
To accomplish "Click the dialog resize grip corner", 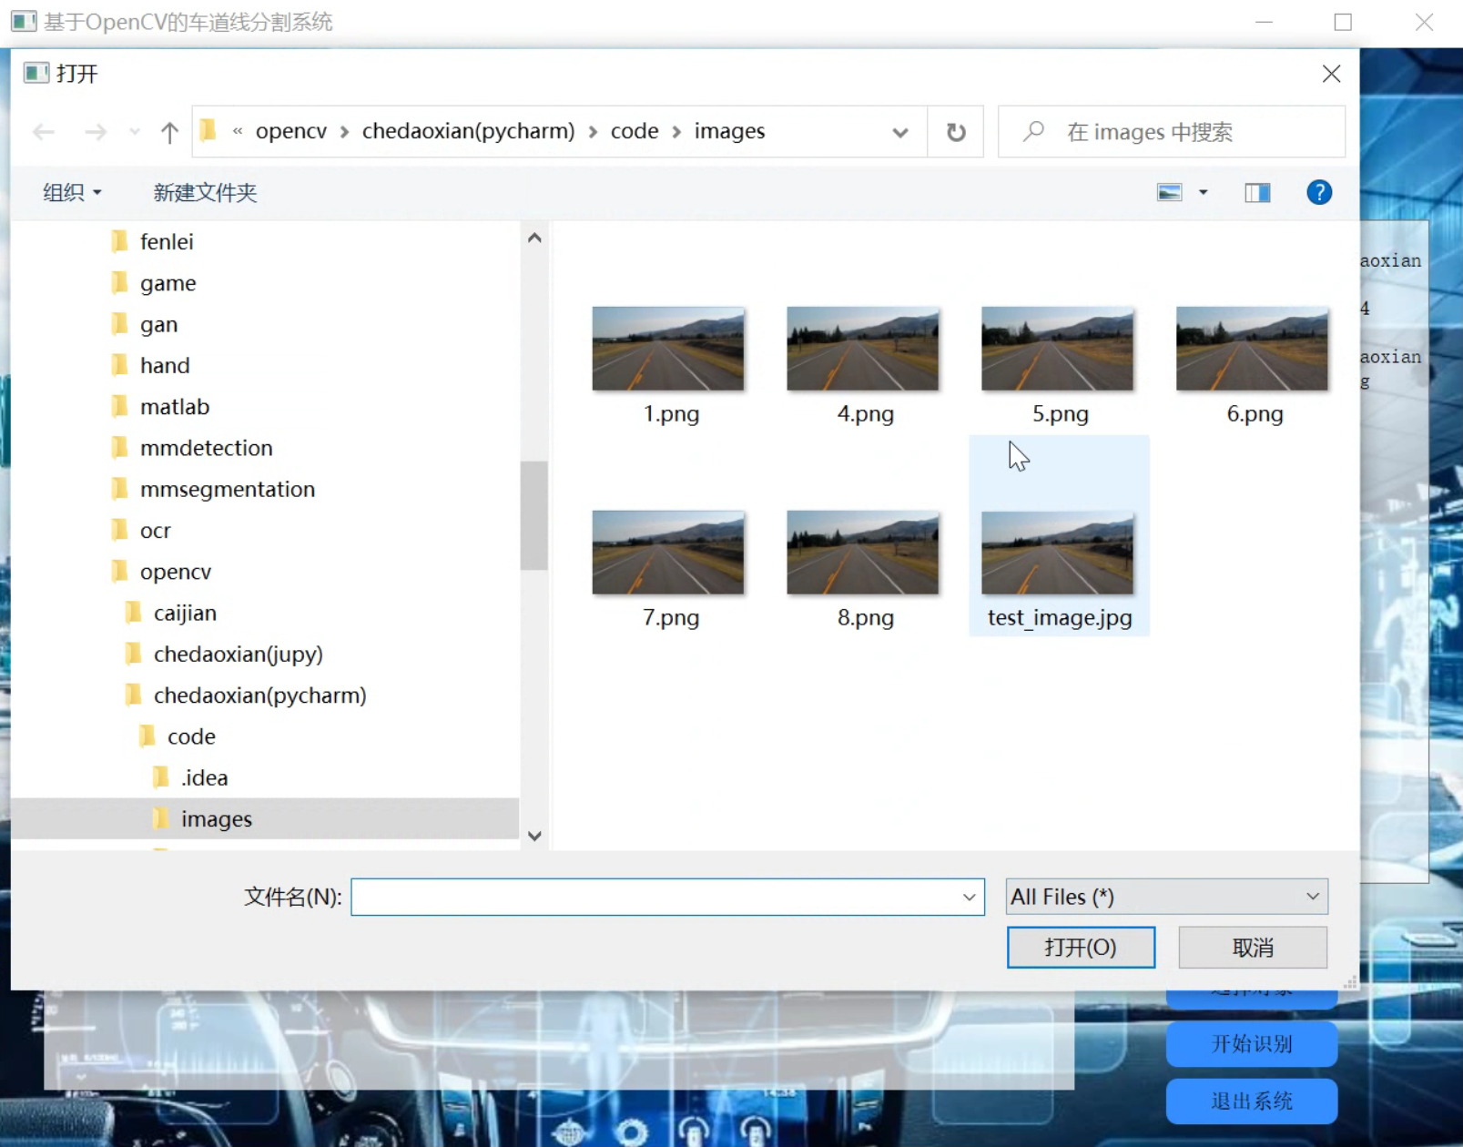I will (1350, 982).
